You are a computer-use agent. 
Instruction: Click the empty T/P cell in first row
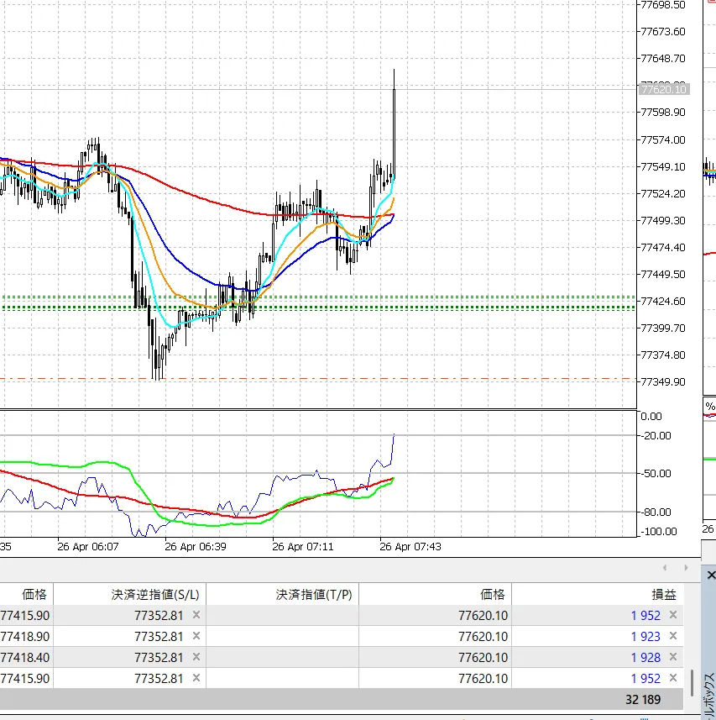pyautogui.click(x=282, y=616)
